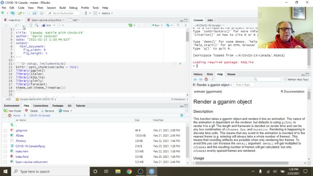This screenshot has width=313, height=176.
Task: Go up to parent directory
Action: [x=12, y=125]
